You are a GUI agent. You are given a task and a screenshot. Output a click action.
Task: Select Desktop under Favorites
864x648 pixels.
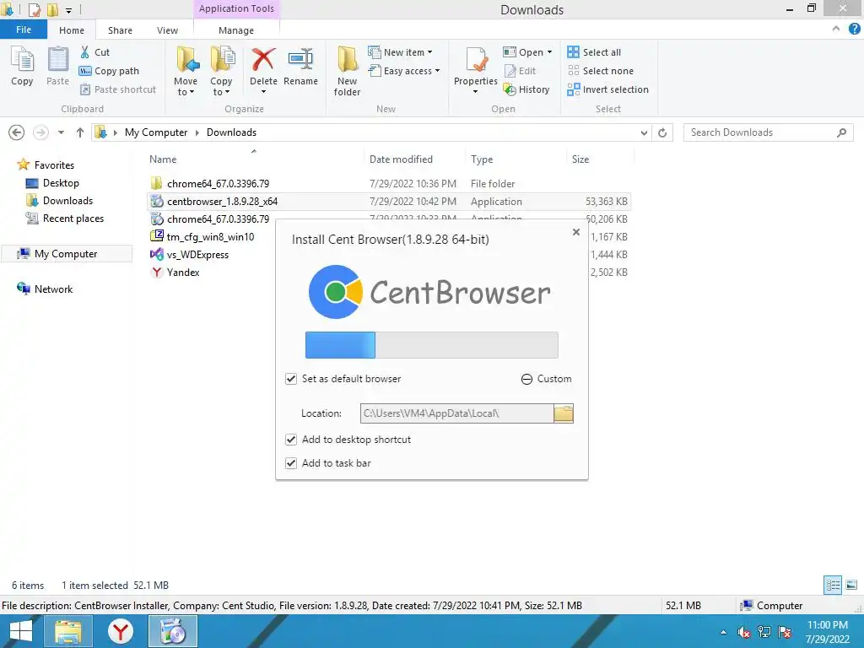(53, 183)
